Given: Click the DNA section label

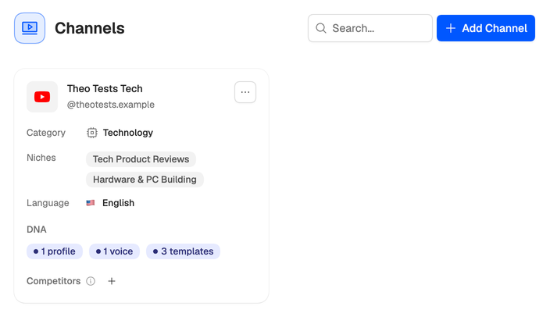Looking at the screenshot, I should click(37, 230).
